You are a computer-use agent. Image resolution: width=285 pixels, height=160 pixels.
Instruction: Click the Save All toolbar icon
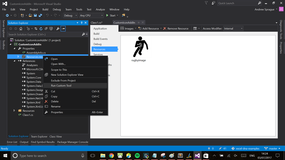coord(40,16)
